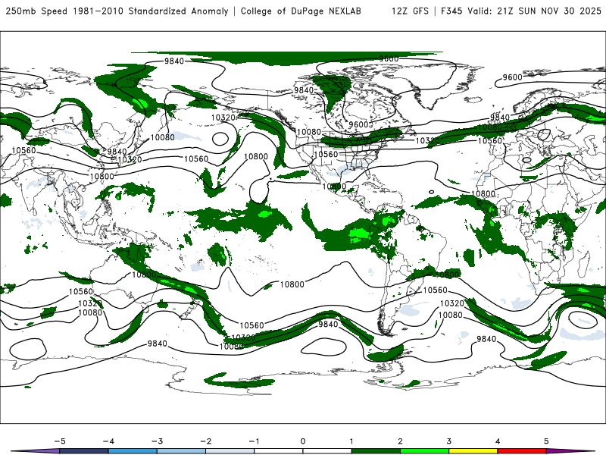Click the '-5' colorbar tick label
The width and height of the screenshot is (606, 455).
[60, 441]
